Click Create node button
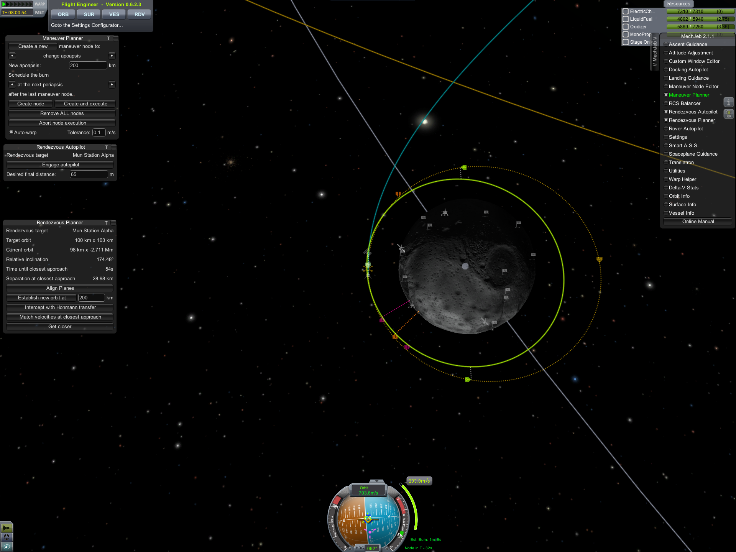The height and width of the screenshot is (552, 736). pyautogui.click(x=31, y=104)
